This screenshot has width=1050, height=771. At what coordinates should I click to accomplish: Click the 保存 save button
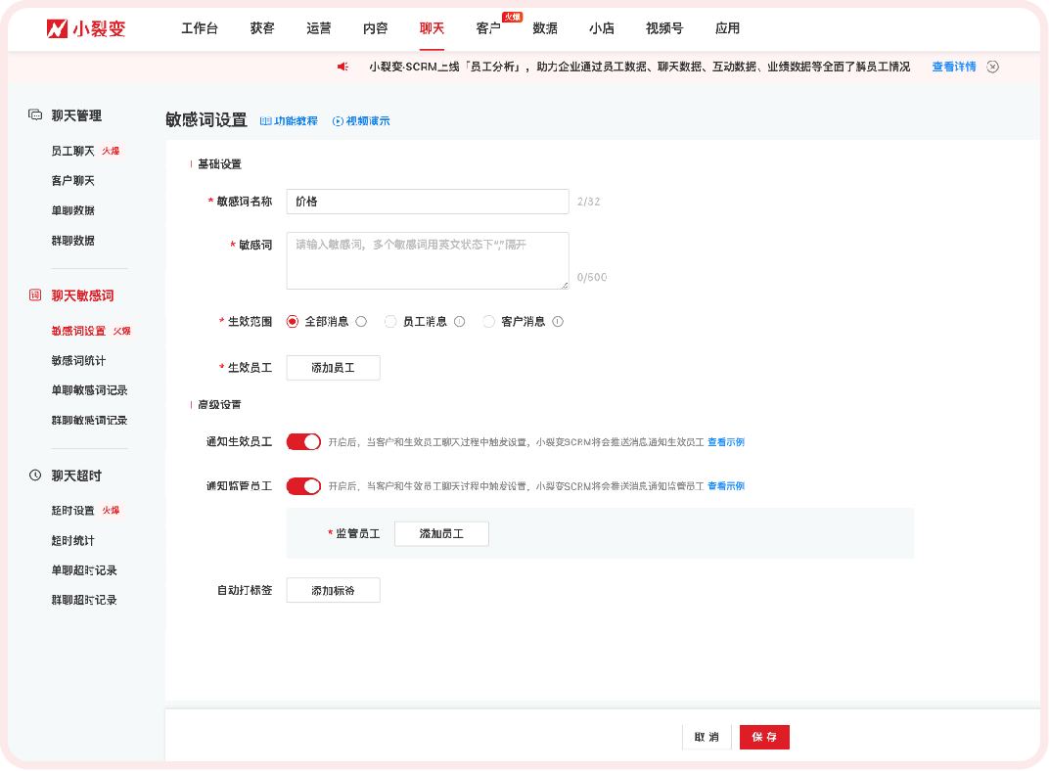pyautogui.click(x=763, y=737)
